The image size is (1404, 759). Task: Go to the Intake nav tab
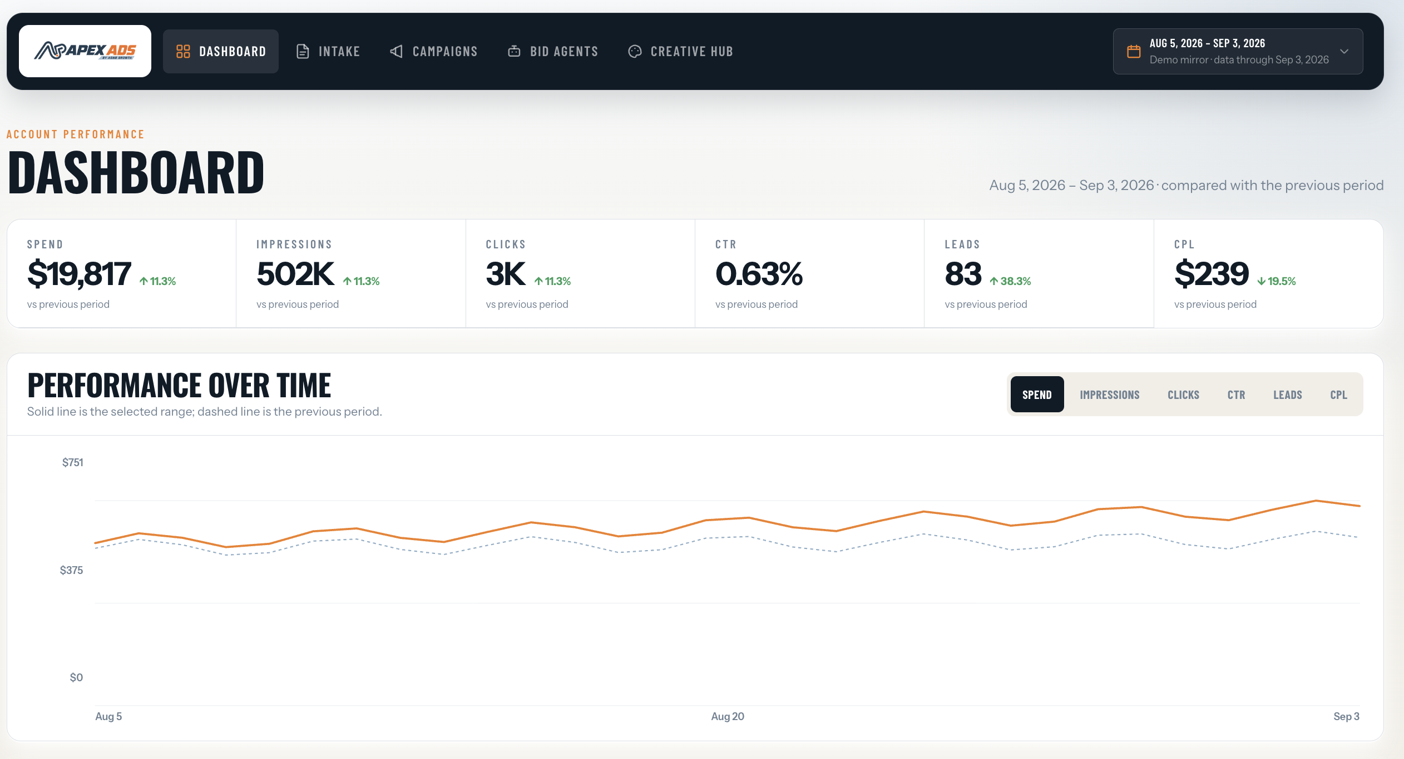coord(328,51)
